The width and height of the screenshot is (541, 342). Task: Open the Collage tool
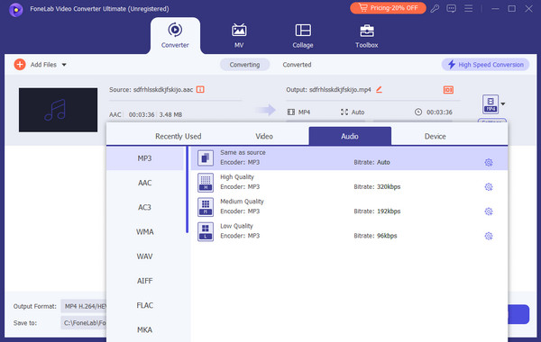pos(303,35)
